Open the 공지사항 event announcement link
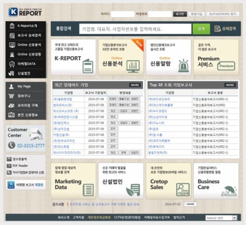The width and height of the screenshot is (246, 225). tap(105, 204)
